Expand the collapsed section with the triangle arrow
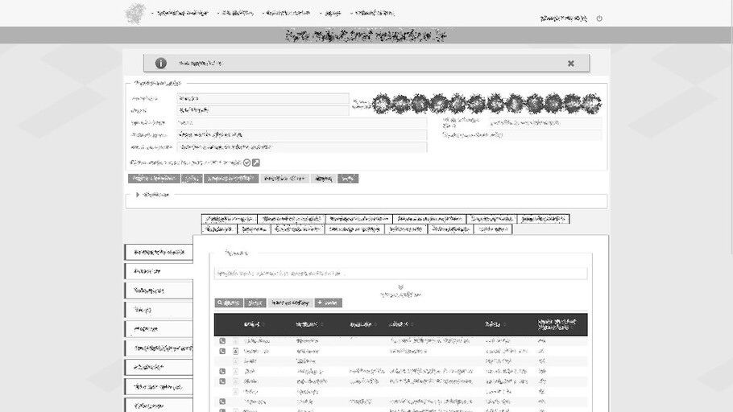The width and height of the screenshot is (733, 412). click(x=138, y=195)
